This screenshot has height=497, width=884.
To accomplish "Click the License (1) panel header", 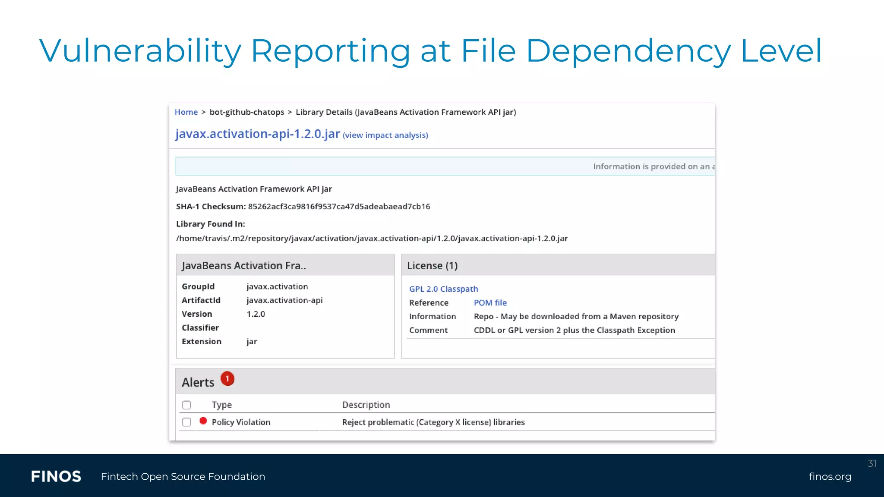I will point(558,265).
